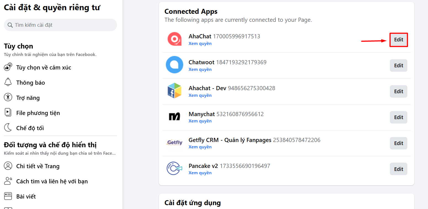Click the find and contact people icon
This screenshot has width=428, height=209.
[x=8, y=181]
